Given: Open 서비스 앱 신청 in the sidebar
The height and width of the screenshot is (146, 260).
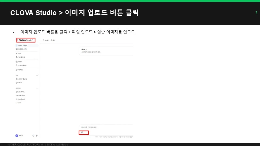Looking at the screenshot, I should pos(21,79).
